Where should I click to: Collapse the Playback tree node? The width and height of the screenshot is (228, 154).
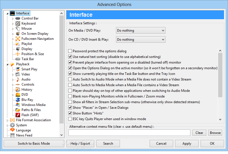7,64
